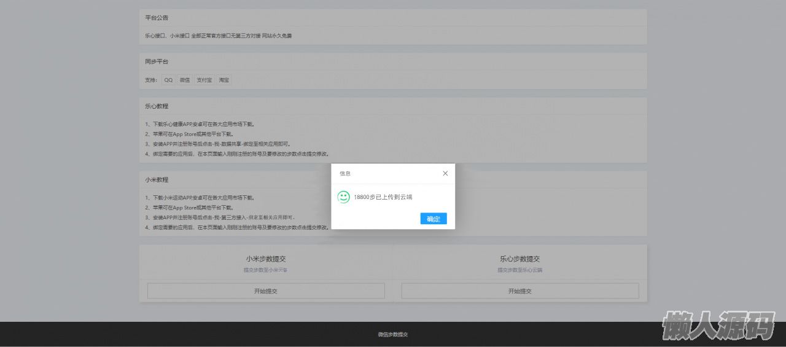786x347 pixels.
Task: Select the 微信 platform tag
Action: tap(185, 80)
